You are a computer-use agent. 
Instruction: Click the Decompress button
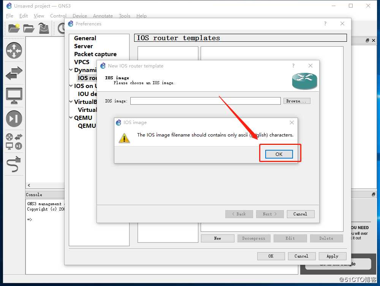tap(254, 238)
